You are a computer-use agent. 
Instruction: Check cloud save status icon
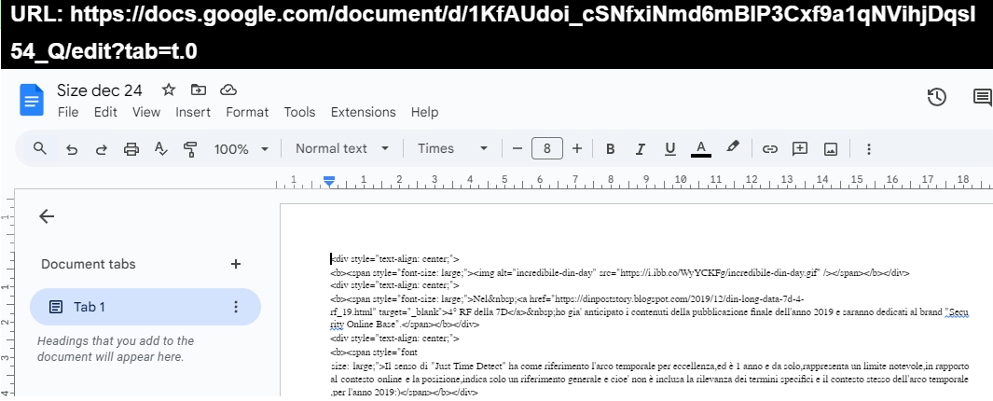228,90
